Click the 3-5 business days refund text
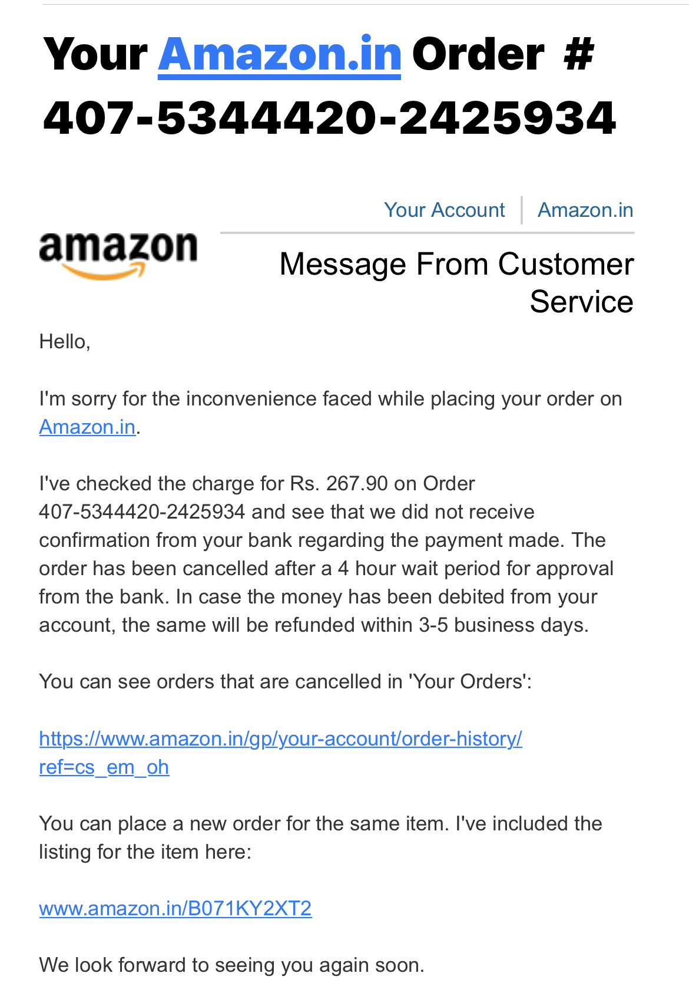 pyautogui.click(x=503, y=625)
